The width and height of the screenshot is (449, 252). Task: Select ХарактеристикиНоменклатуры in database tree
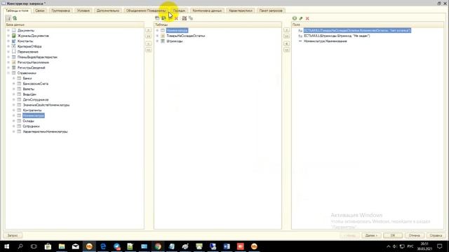[x=45, y=132]
